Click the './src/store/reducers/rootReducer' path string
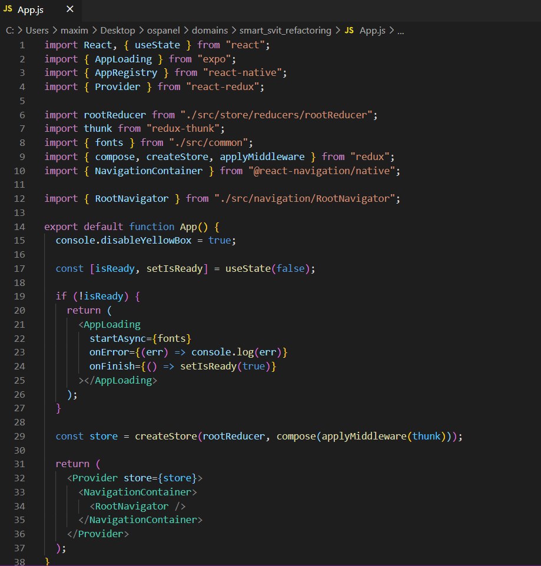Screen dimensions: 541x566 pos(276,115)
